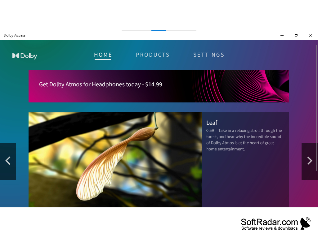Click the vertical scrollbar on right edge
The width and height of the screenshot is (318, 238).
[x=316, y=108]
